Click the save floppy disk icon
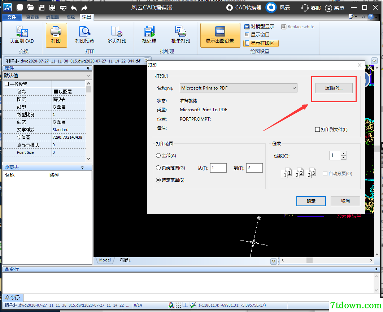 (42, 8)
